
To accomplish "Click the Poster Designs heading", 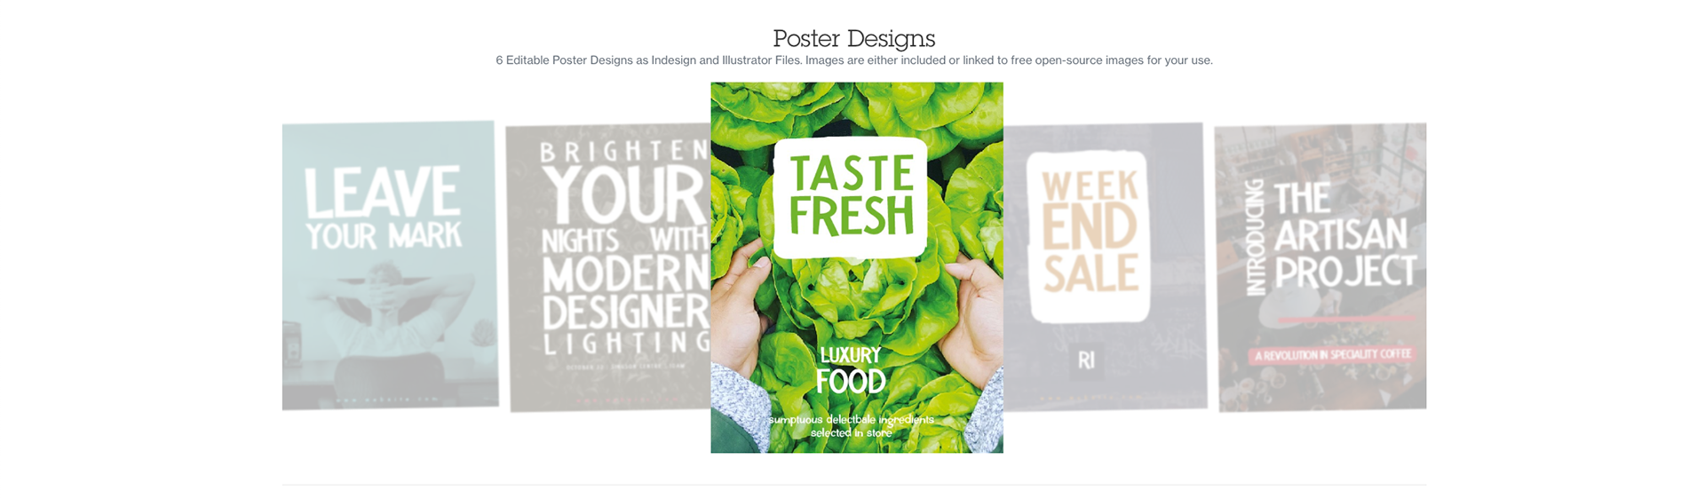I will pos(854,38).
